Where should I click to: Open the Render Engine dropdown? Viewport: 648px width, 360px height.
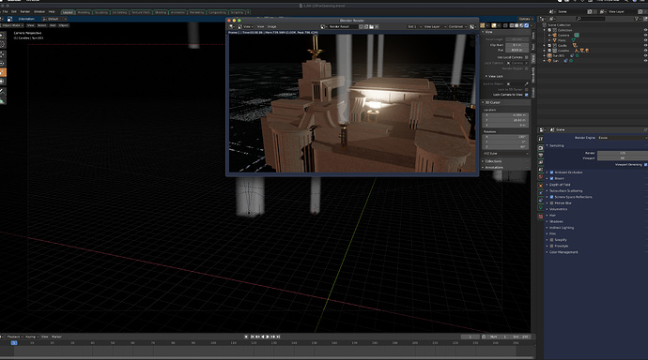[623, 138]
